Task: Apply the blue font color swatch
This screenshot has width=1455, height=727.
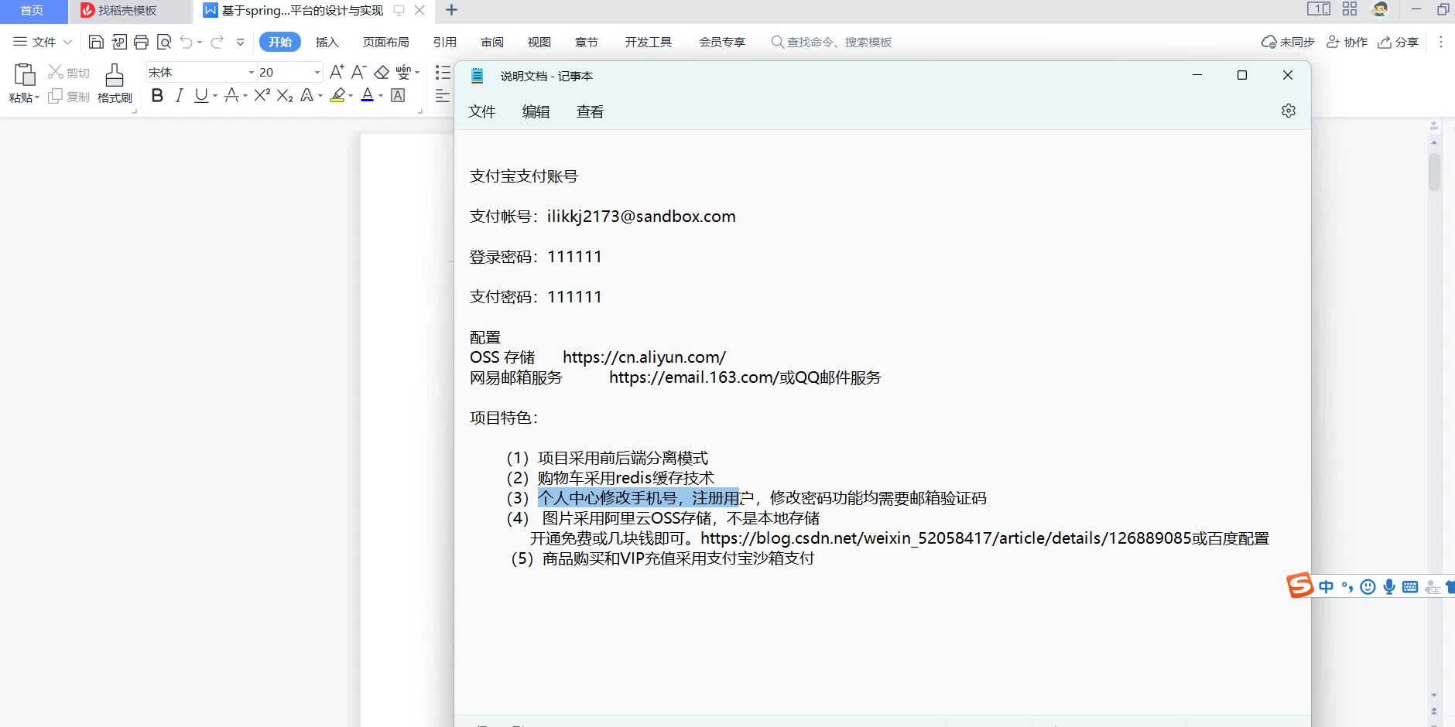Action: tap(368, 95)
